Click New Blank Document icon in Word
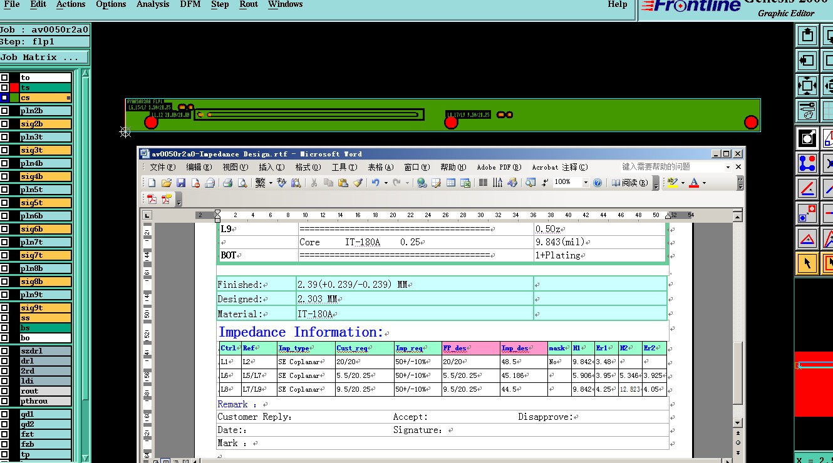This screenshot has width=833, height=463. (152, 183)
